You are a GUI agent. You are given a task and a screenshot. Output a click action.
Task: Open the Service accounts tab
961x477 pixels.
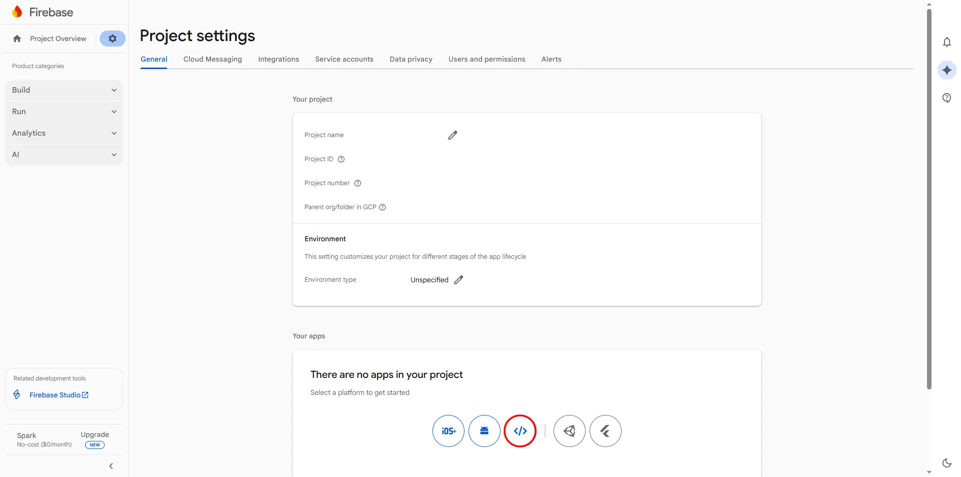click(x=344, y=59)
